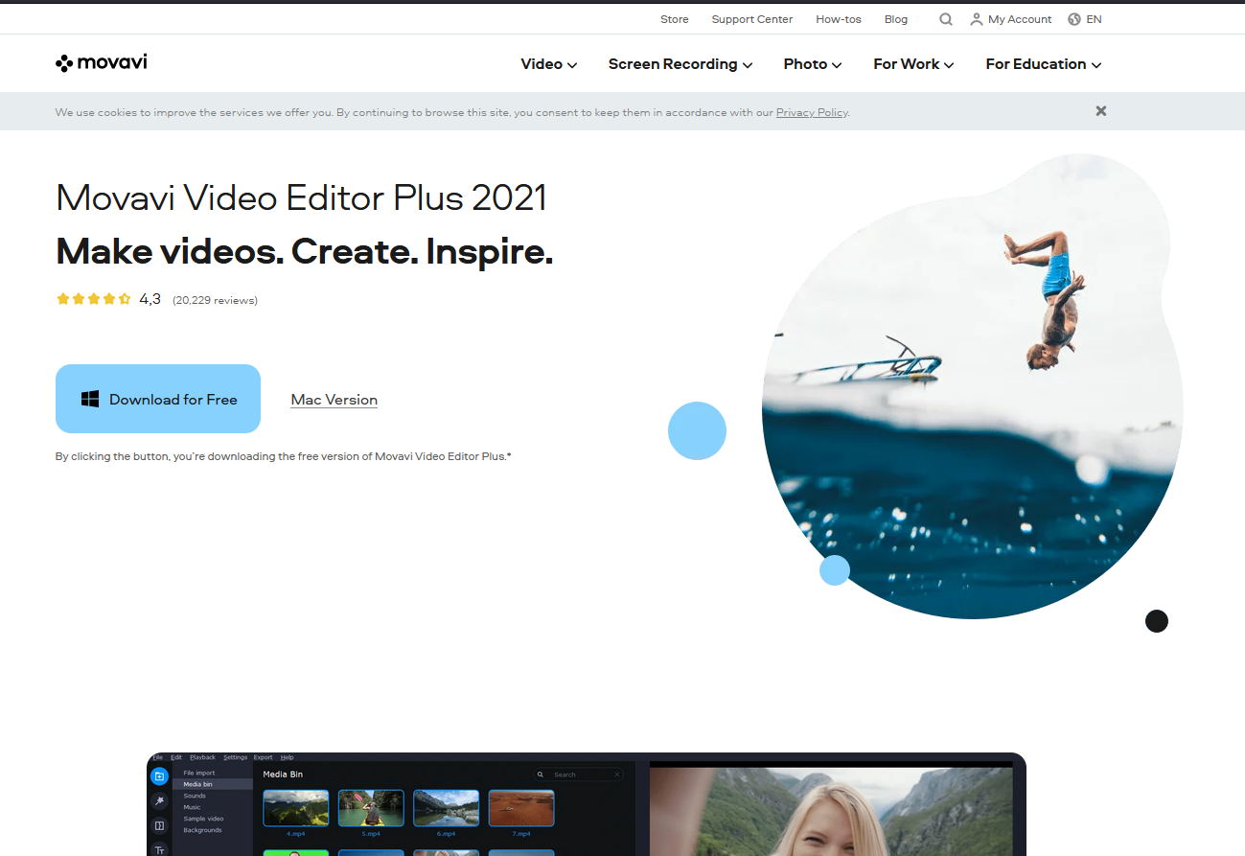Click the video preview of smiling woman

pyautogui.click(x=831, y=811)
